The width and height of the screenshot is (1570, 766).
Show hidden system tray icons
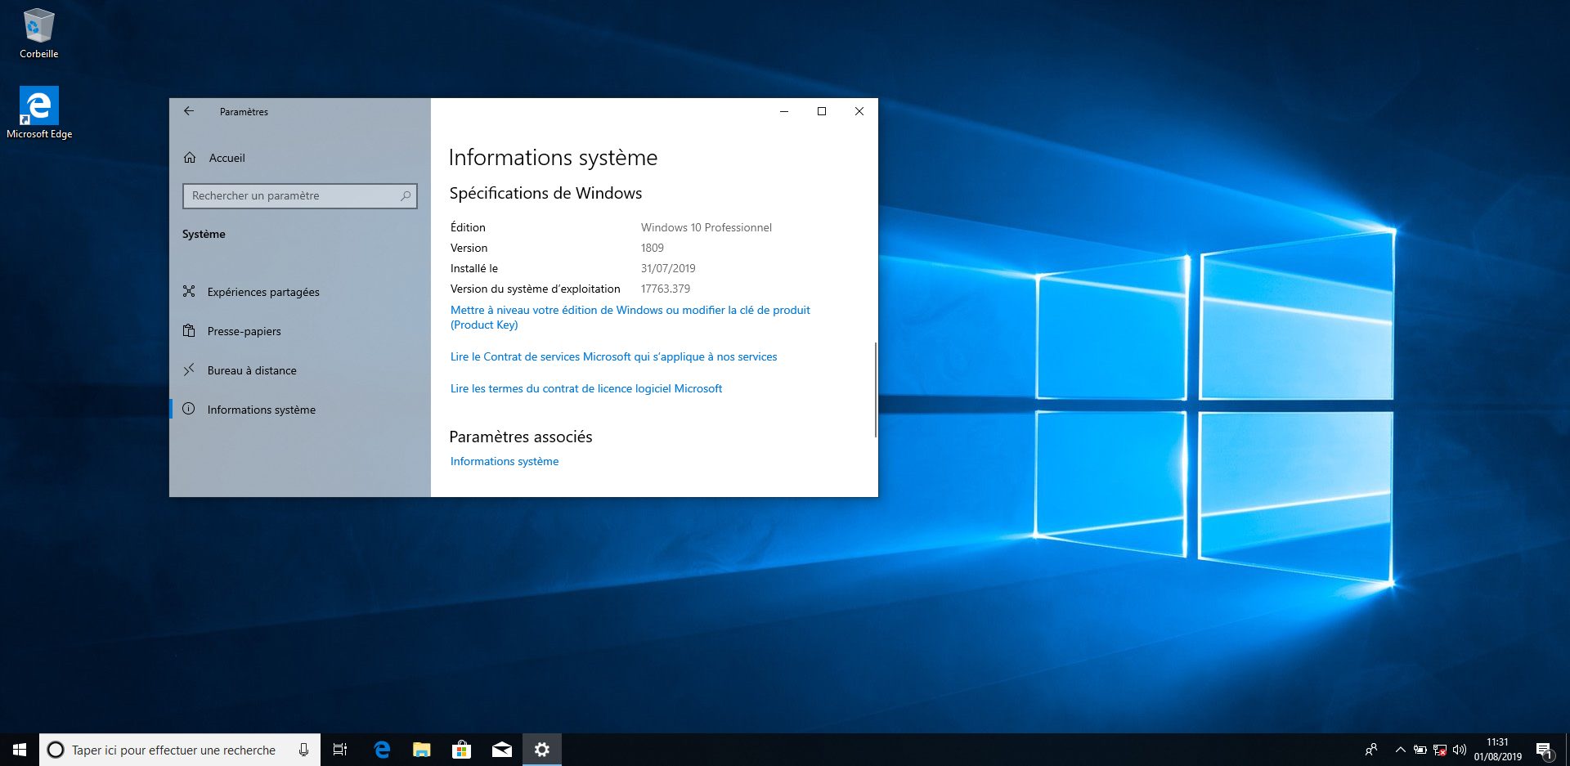tap(1400, 750)
